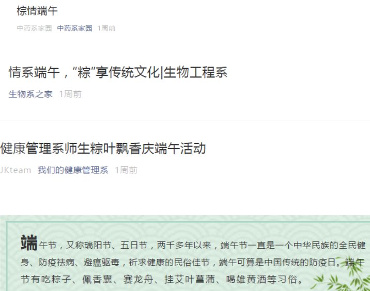The width and height of the screenshot is (370, 291).
Task: Click 1周前 timestamp under 棕情端午
Action: tap(106, 28)
